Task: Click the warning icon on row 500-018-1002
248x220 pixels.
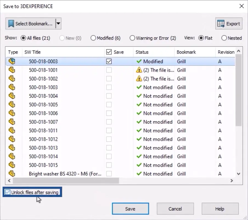Action: [x=139, y=79]
